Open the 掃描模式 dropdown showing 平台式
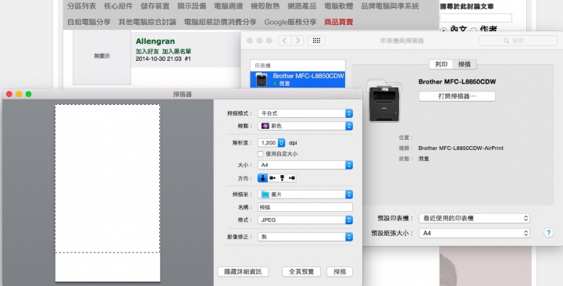The height and width of the screenshot is (286, 563). click(x=305, y=113)
